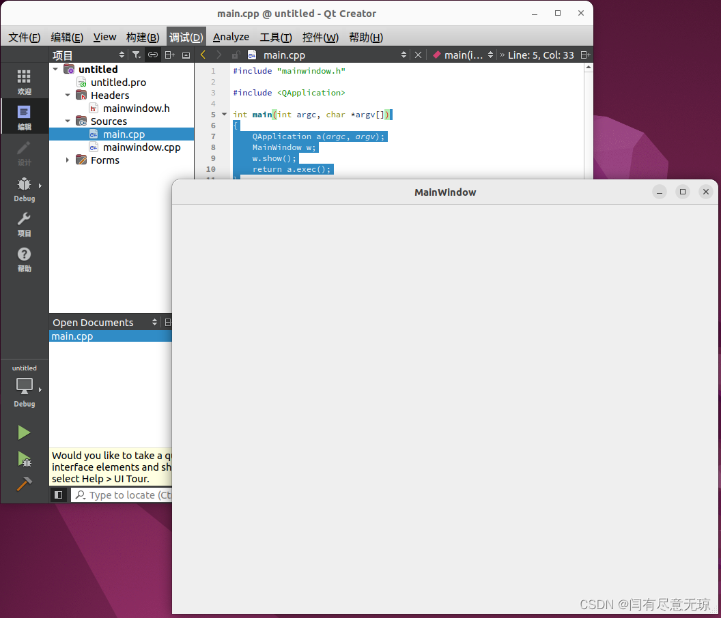The image size is (721, 618).
Task: Switch to Edit mode (编辑) in sidebar
Action: pyautogui.click(x=24, y=117)
